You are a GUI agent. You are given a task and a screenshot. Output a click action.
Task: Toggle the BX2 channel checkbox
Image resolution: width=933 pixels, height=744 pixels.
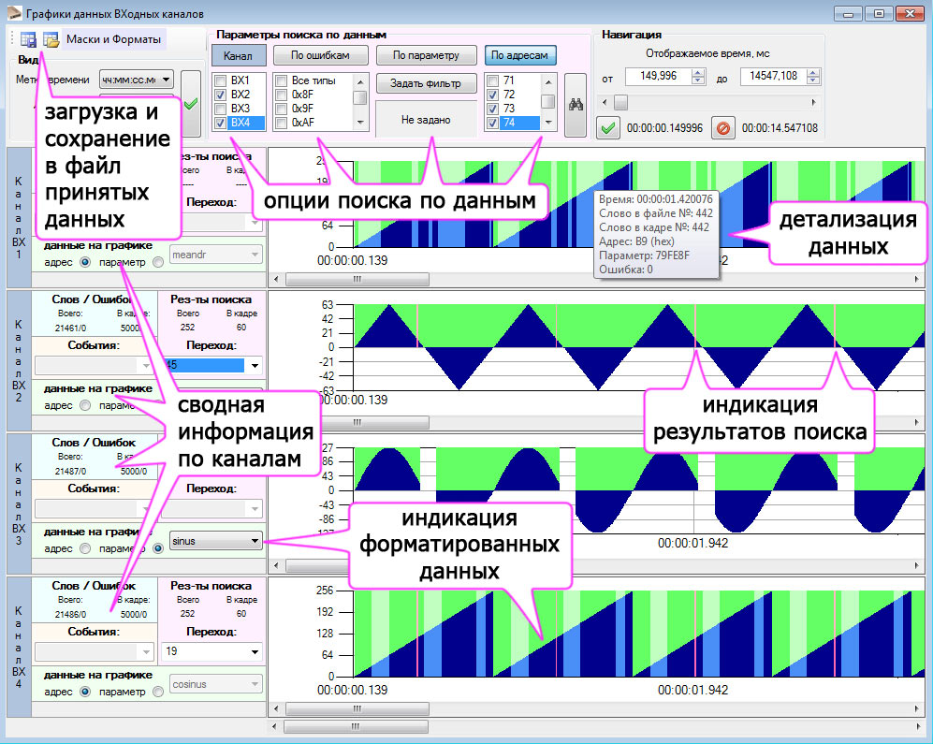coord(220,95)
